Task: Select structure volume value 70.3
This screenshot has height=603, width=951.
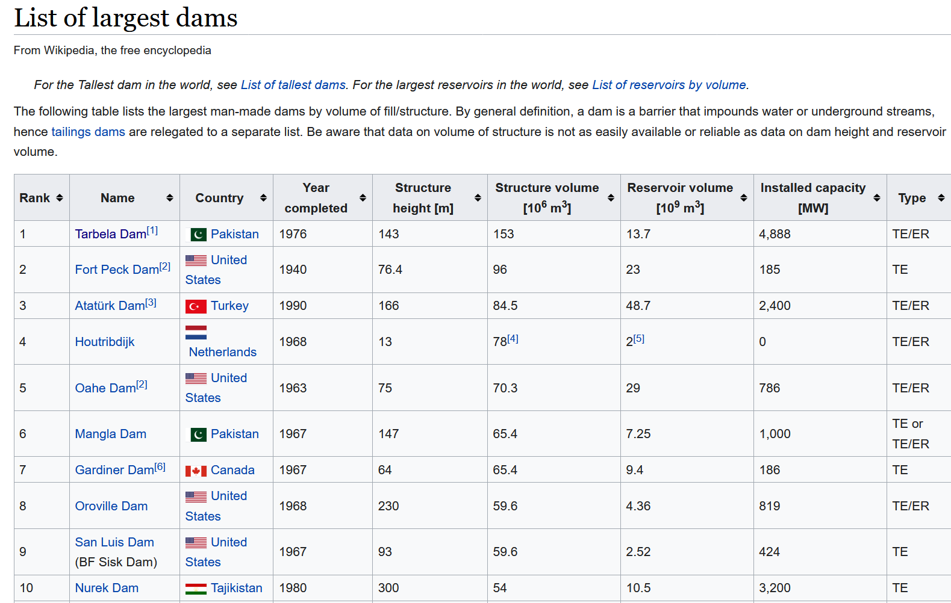Action: (505, 388)
